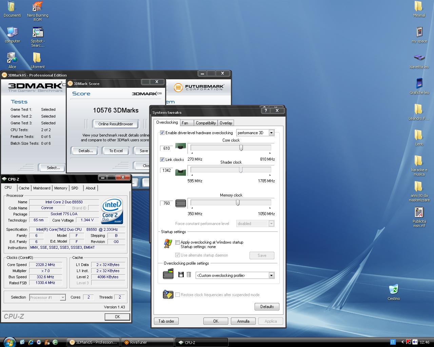The height and width of the screenshot is (347, 434).
Task: Click the Online ResultBrowser button
Action: pyautogui.click(x=116, y=124)
